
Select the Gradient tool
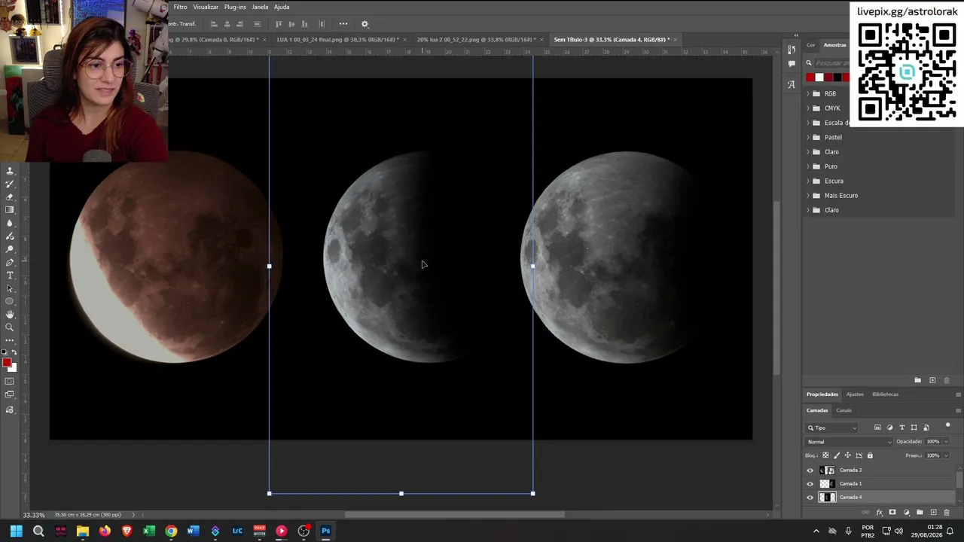click(x=10, y=210)
